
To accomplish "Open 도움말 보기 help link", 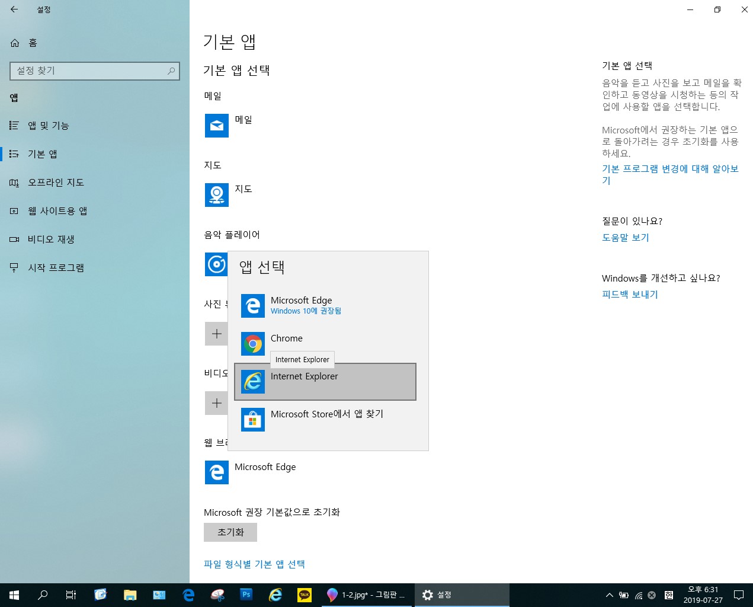I will (626, 238).
